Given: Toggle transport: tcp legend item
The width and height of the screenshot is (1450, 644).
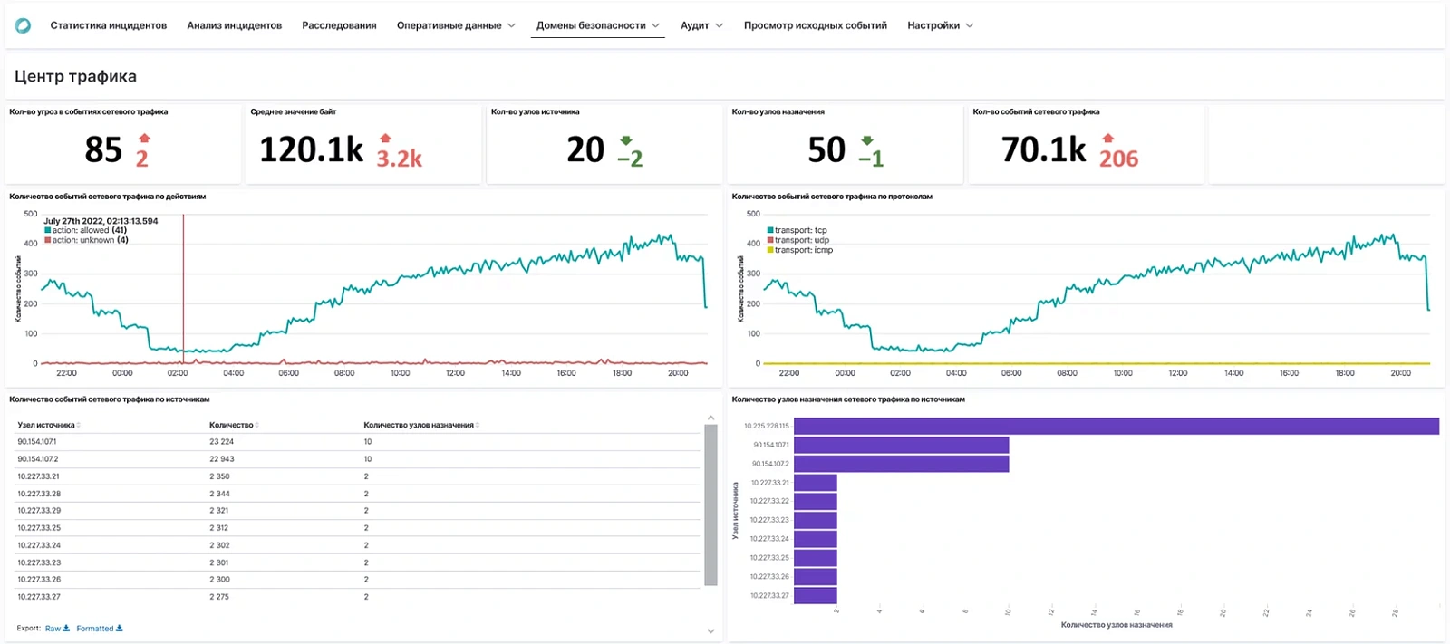Looking at the screenshot, I should point(797,231).
